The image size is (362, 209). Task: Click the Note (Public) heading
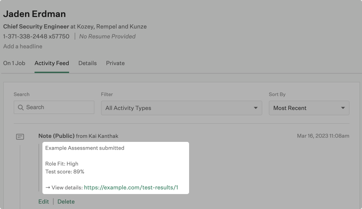coord(57,136)
